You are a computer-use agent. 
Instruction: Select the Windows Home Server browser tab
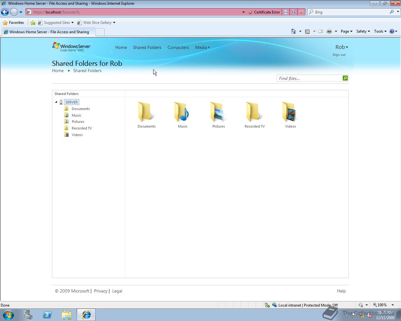point(48,32)
